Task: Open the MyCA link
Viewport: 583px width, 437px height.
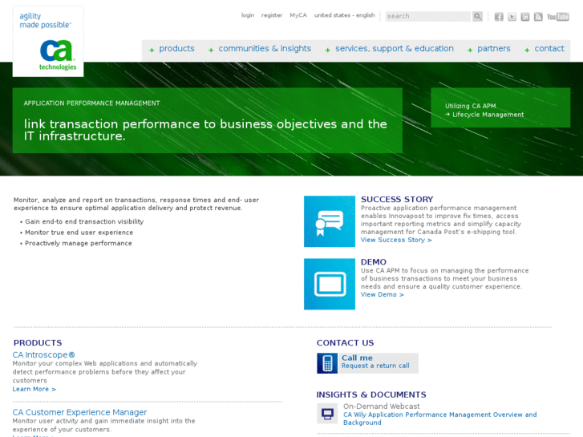Action: [298, 15]
